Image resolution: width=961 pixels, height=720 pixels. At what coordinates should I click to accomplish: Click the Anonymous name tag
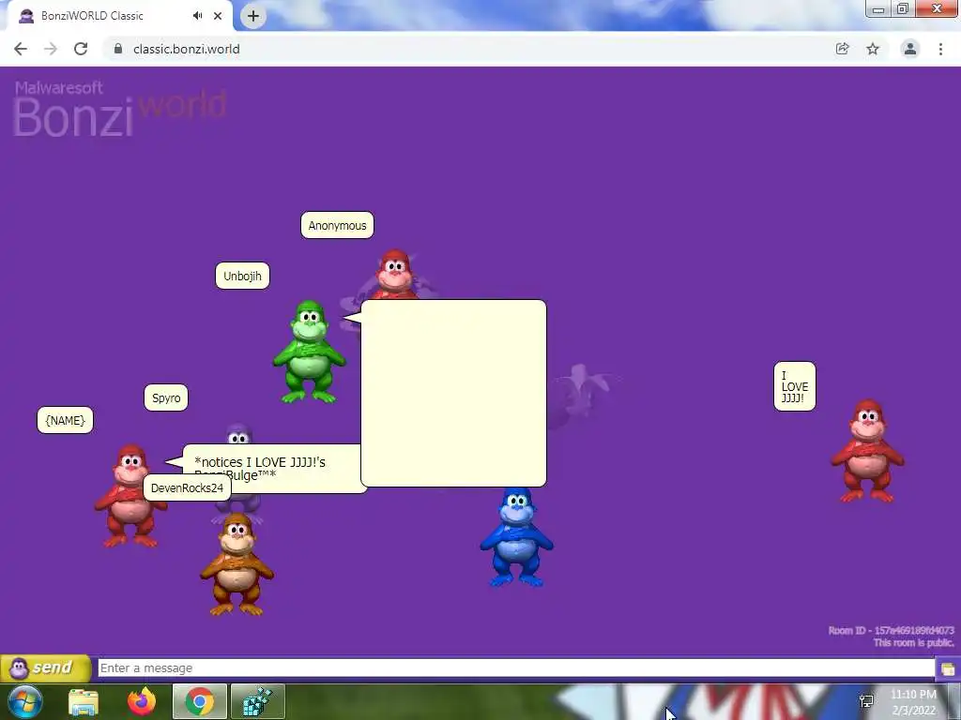(x=337, y=225)
